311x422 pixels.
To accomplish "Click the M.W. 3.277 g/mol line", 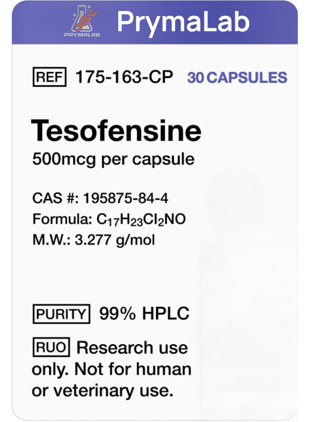I will coord(93,239).
